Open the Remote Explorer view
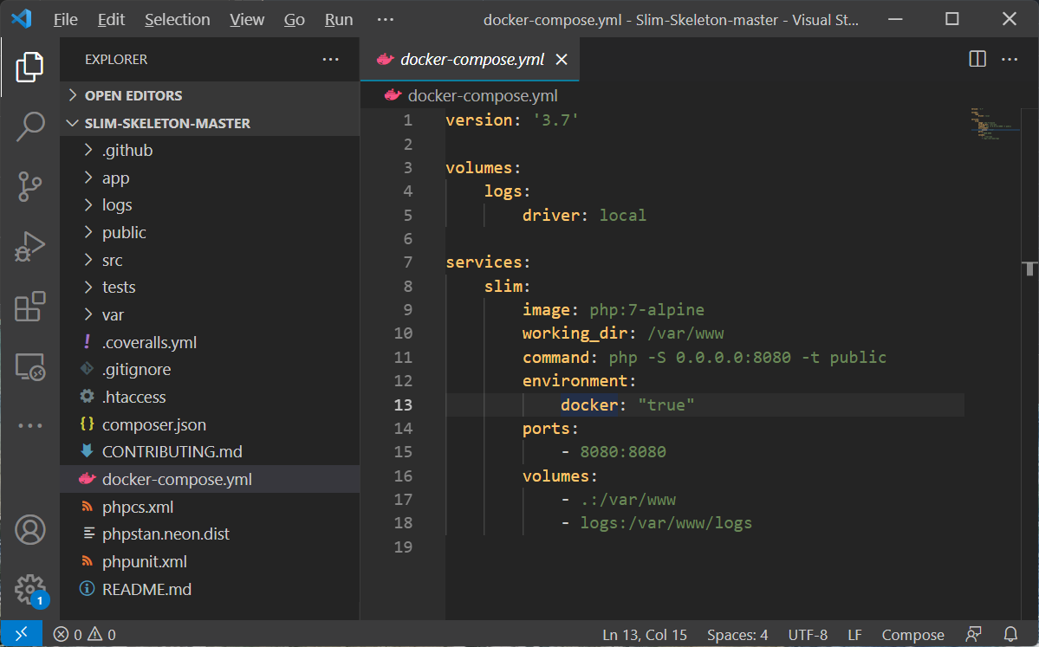 click(x=29, y=366)
